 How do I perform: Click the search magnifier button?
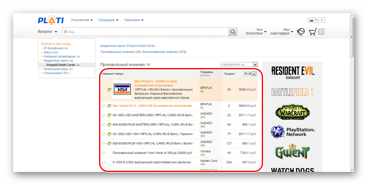click(x=233, y=31)
